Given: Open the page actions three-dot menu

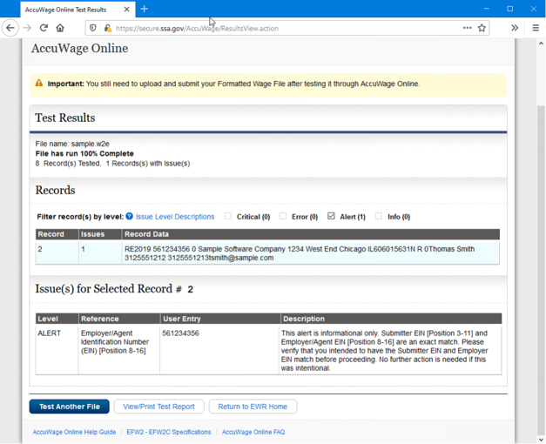Looking at the screenshot, I should pyautogui.click(x=467, y=28).
